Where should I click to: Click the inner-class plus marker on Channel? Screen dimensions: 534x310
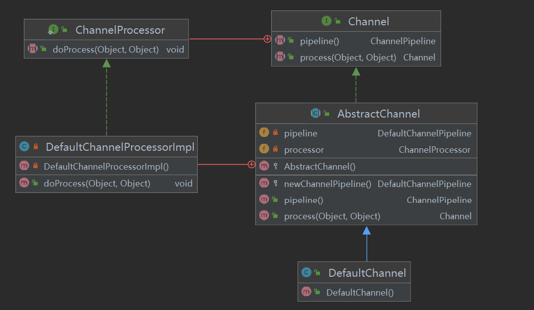[x=267, y=39]
